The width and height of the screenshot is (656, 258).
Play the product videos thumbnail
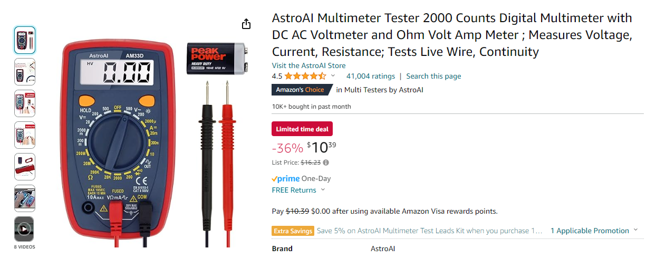(24, 229)
